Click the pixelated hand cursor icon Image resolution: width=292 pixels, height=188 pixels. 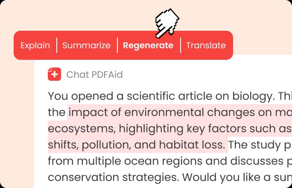166,22
